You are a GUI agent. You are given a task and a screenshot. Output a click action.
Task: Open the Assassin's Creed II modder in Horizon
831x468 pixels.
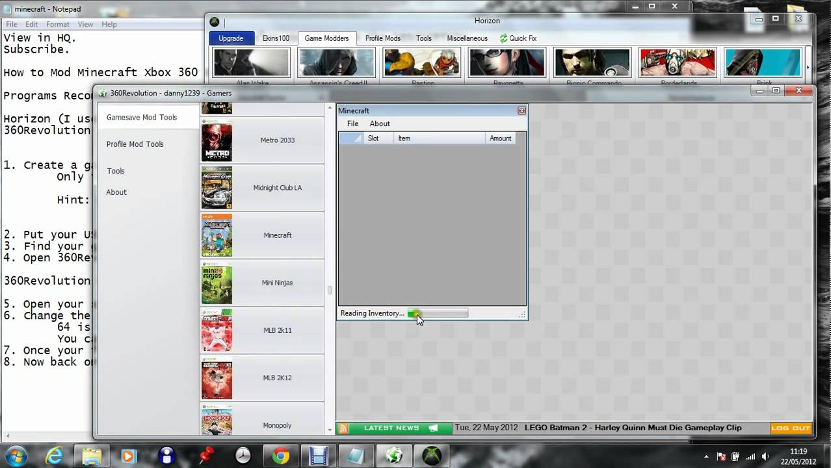[x=337, y=63]
